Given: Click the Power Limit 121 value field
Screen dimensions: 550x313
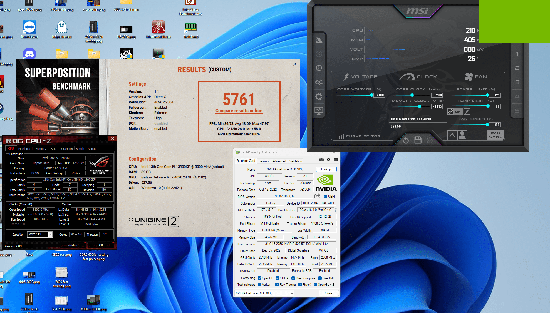Looking at the screenshot, I should pos(495,95).
